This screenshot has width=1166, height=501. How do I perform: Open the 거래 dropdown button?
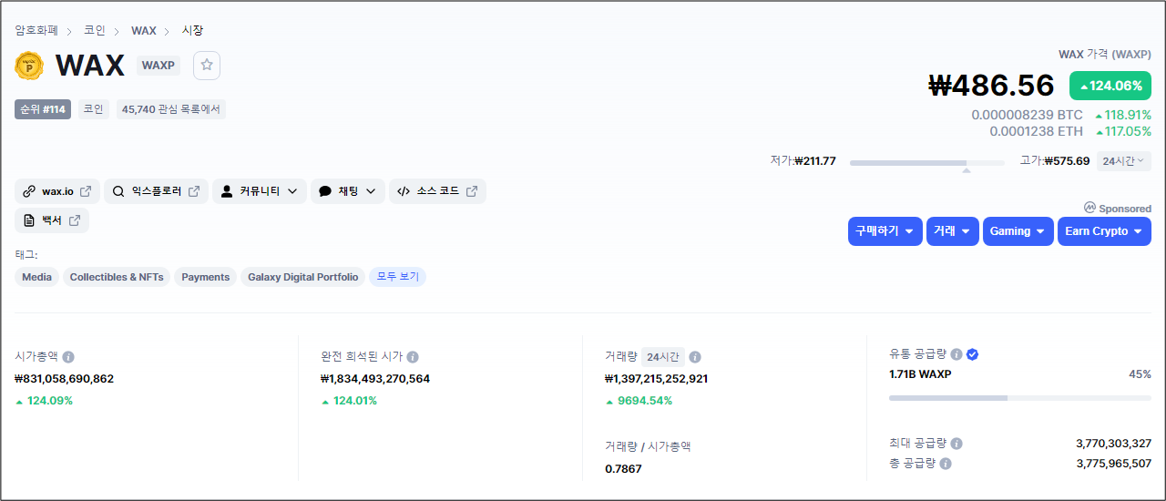tap(953, 231)
